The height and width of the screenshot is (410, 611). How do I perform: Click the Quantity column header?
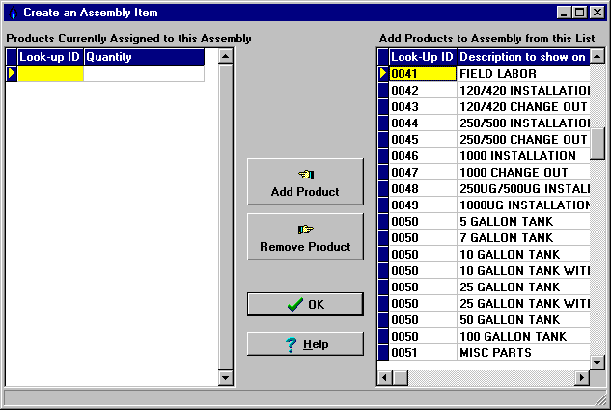(144, 57)
